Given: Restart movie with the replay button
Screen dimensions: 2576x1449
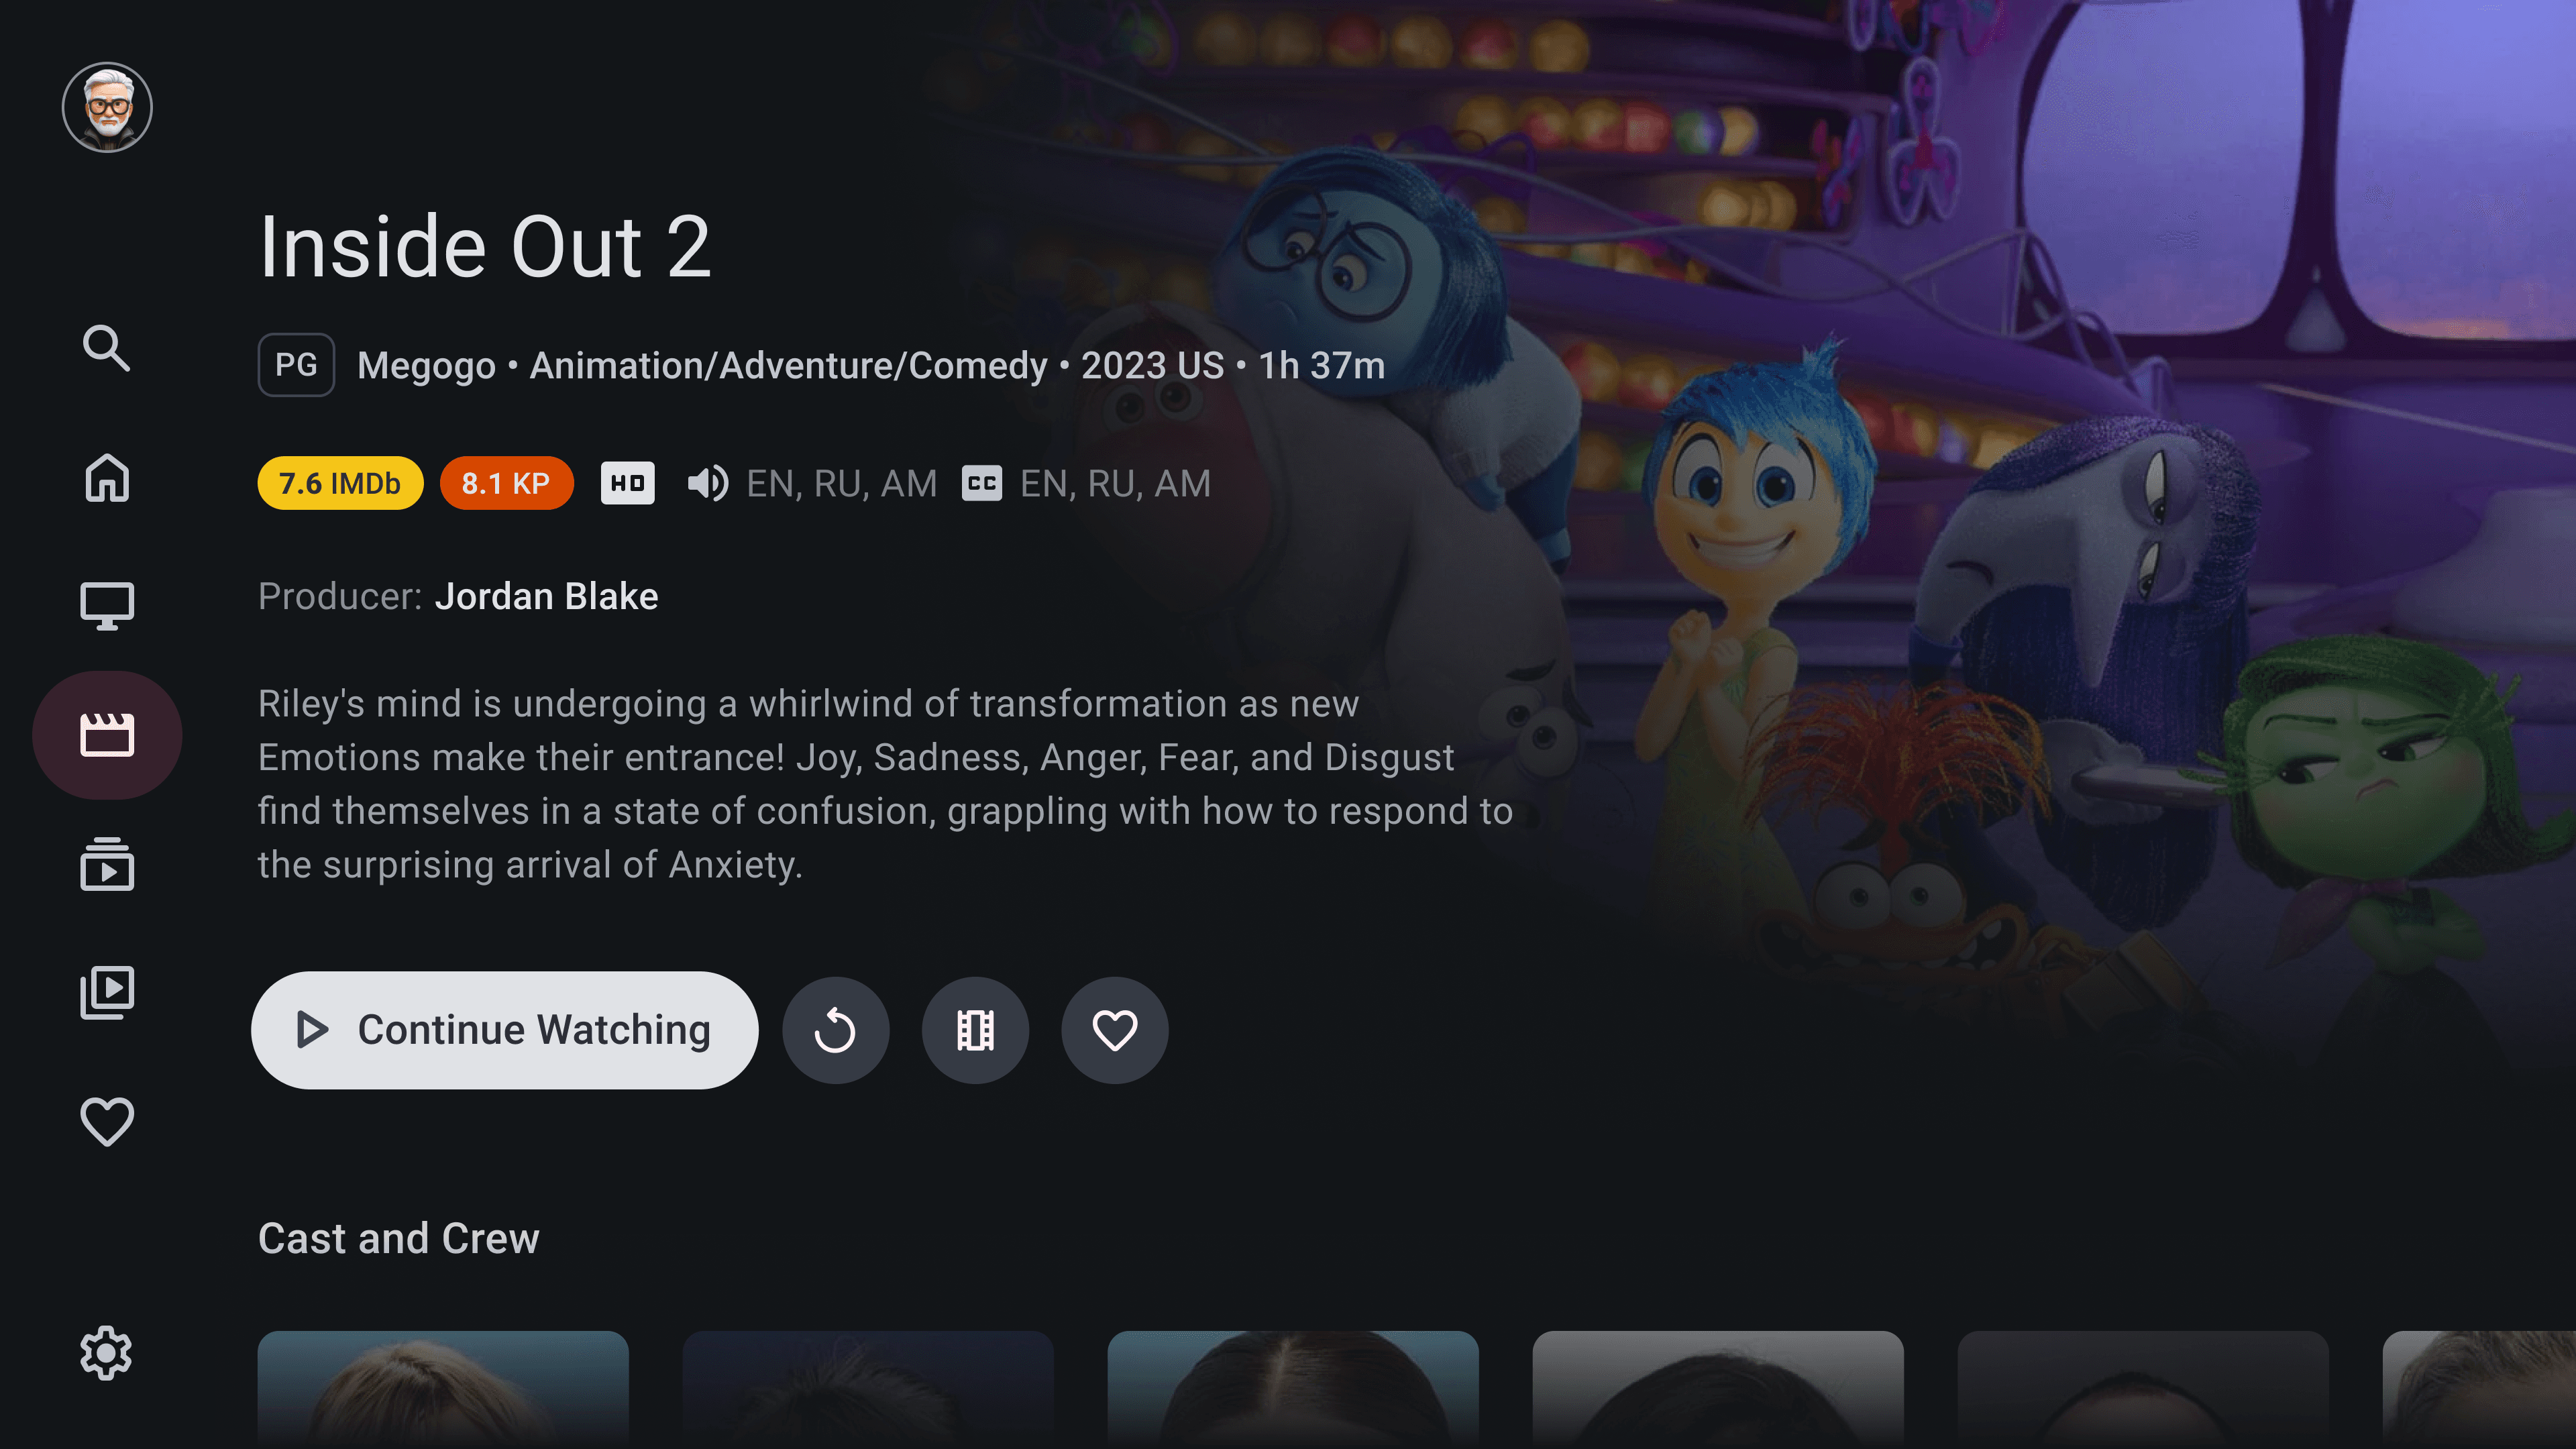Looking at the screenshot, I should coord(835,1030).
